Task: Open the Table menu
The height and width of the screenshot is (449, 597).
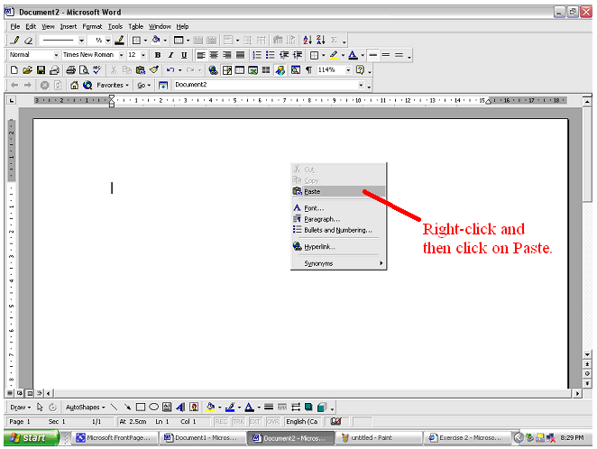Action: coord(135,27)
